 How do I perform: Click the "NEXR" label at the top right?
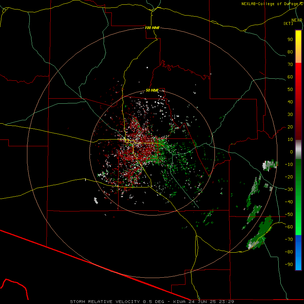tap(297, 20)
